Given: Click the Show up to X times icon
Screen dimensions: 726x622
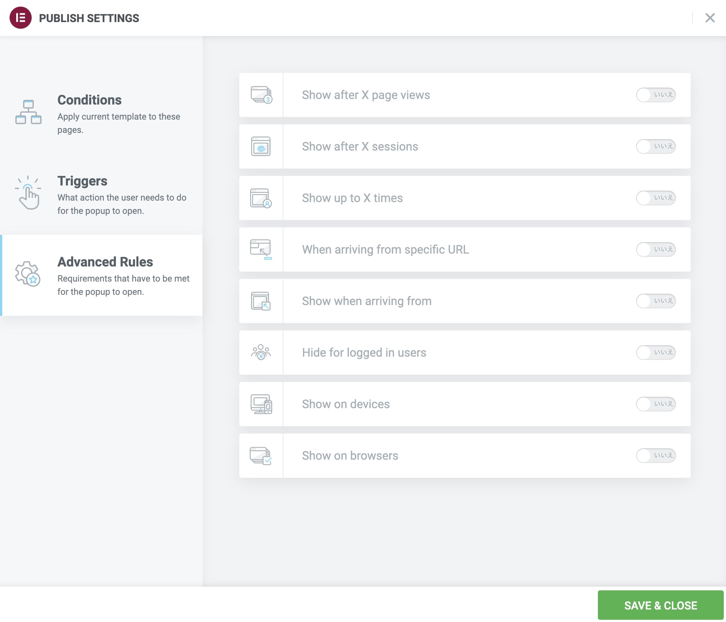Looking at the screenshot, I should [x=261, y=198].
